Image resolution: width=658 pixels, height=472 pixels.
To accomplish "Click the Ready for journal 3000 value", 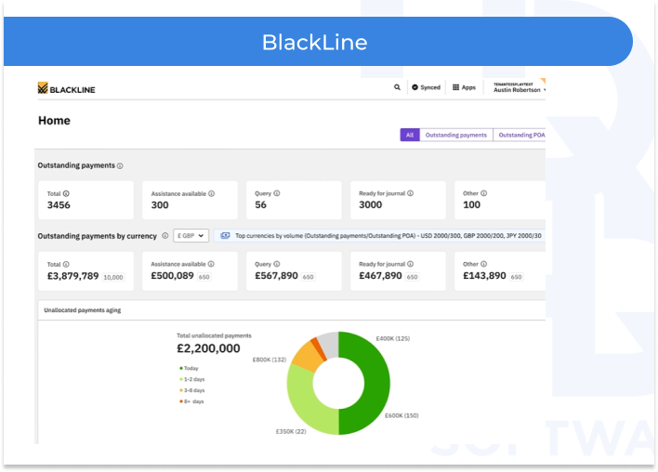I will coord(371,204).
